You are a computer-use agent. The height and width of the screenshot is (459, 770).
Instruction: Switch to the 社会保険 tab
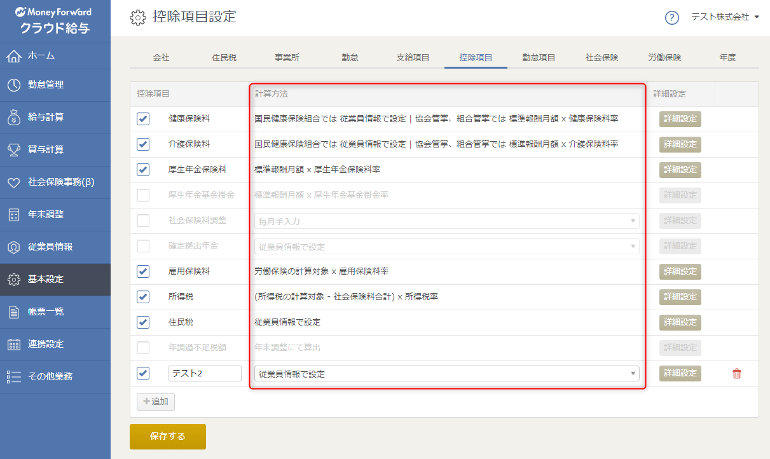tap(602, 57)
